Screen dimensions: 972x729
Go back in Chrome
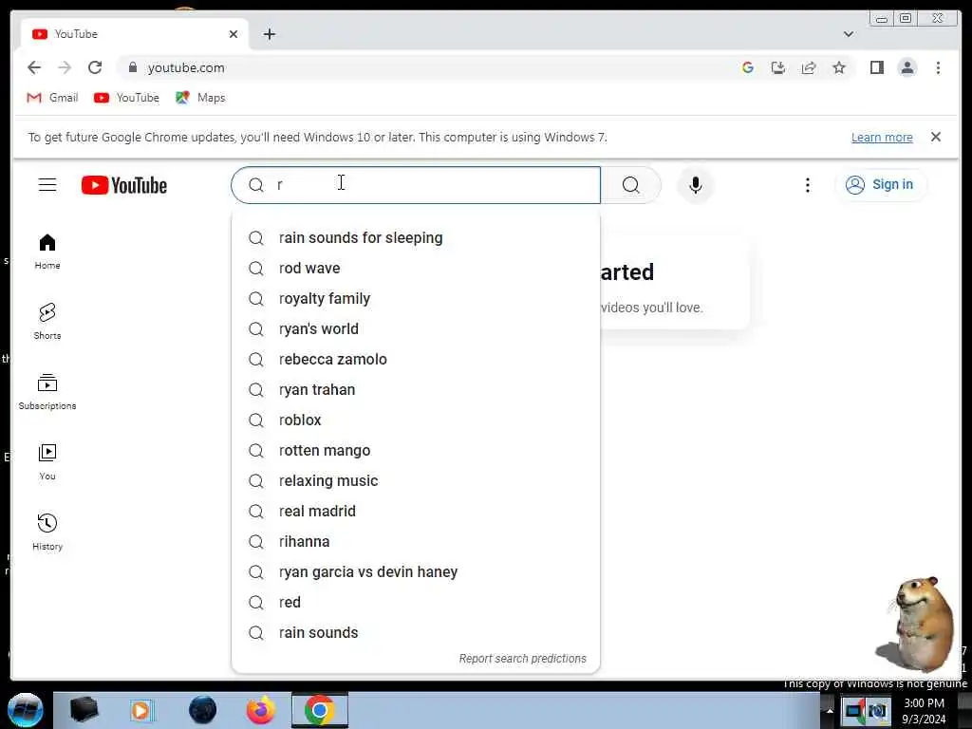(34, 67)
